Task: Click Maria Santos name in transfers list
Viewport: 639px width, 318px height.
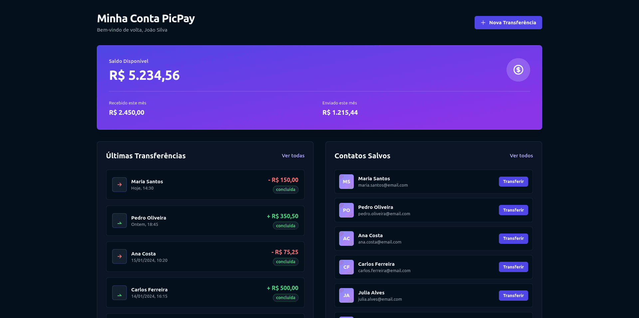Action: 147,182
